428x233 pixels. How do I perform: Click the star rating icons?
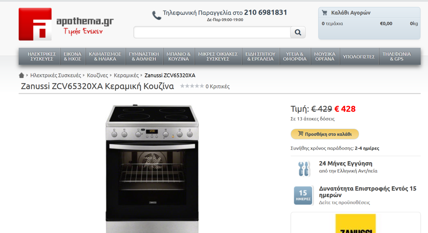[x=192, y=86]
